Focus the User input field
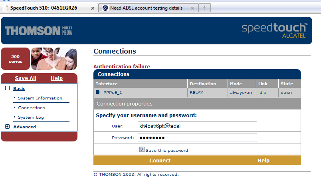Screen dimensions: 321x191 point(197,126)
